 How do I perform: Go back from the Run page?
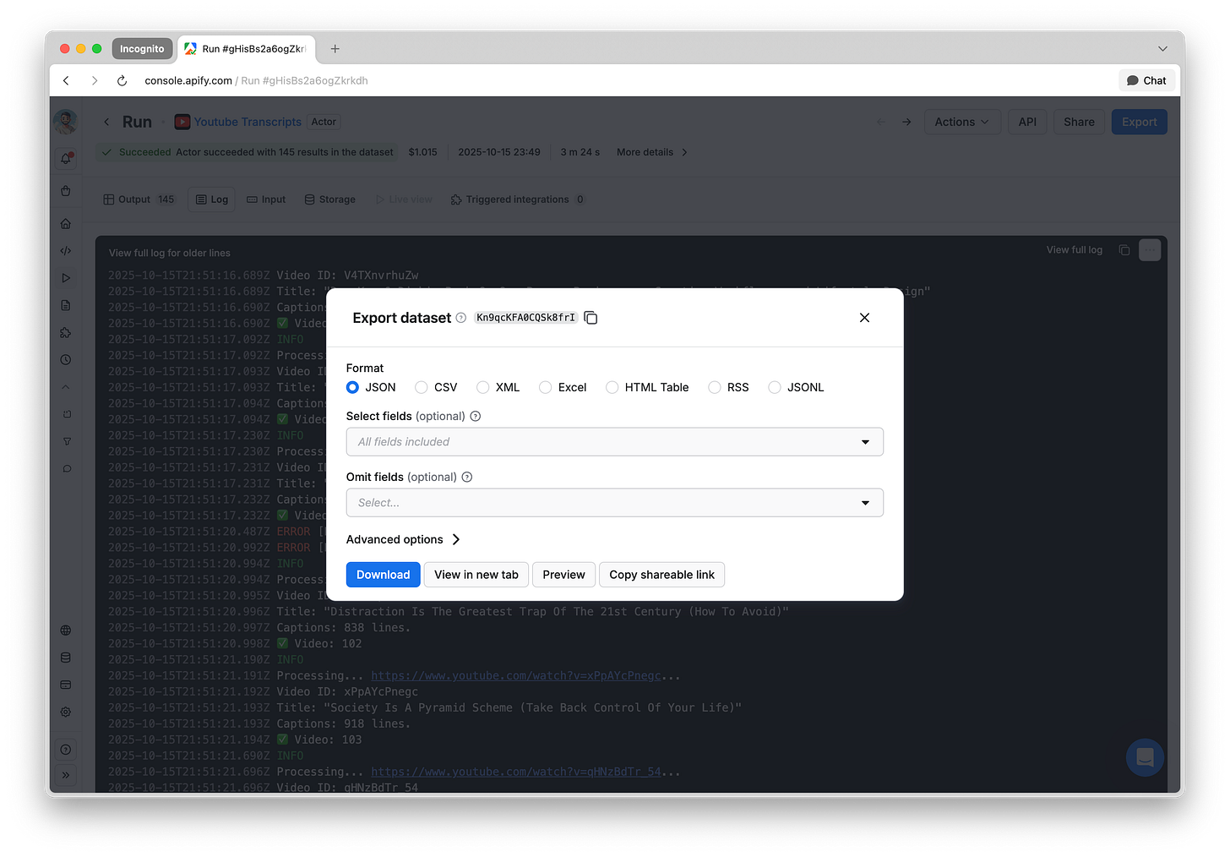tap(106, 122)
